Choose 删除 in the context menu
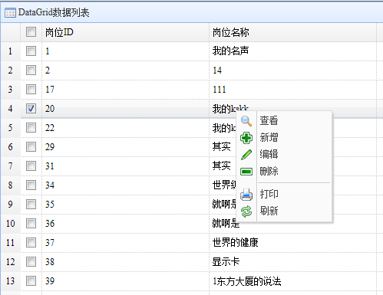This screenshot has width=383, height=295. pos(269,171)
